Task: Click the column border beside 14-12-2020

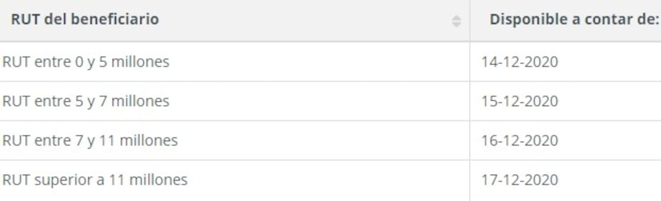Action: (469, 62)
